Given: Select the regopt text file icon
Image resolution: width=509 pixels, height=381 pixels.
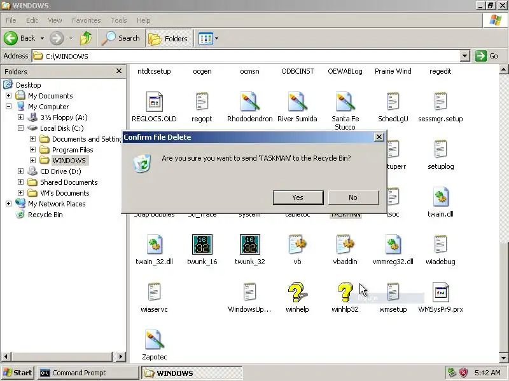Looking at the screenshot, I should tap(202, 102).
